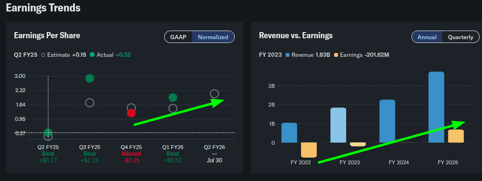Click the FY 2024 axis label
Screen dimensions: 482x181
[398, 162]
